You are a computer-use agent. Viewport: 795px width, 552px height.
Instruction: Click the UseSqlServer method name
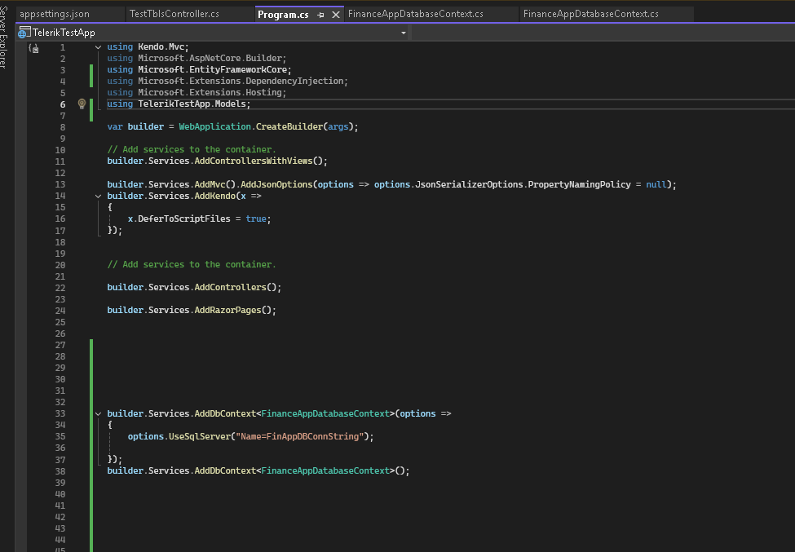tap(199, 436)
